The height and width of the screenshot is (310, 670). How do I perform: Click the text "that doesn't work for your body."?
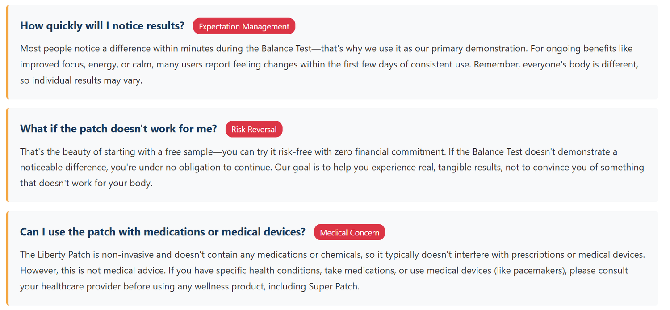point(86,184)
